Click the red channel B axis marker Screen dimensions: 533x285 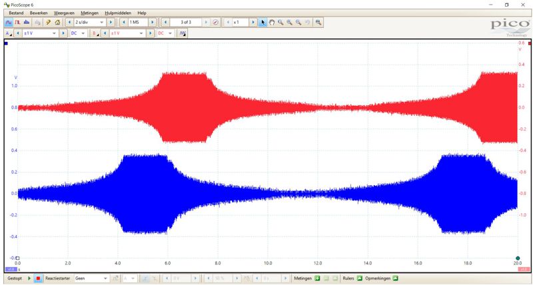(530, 43)
